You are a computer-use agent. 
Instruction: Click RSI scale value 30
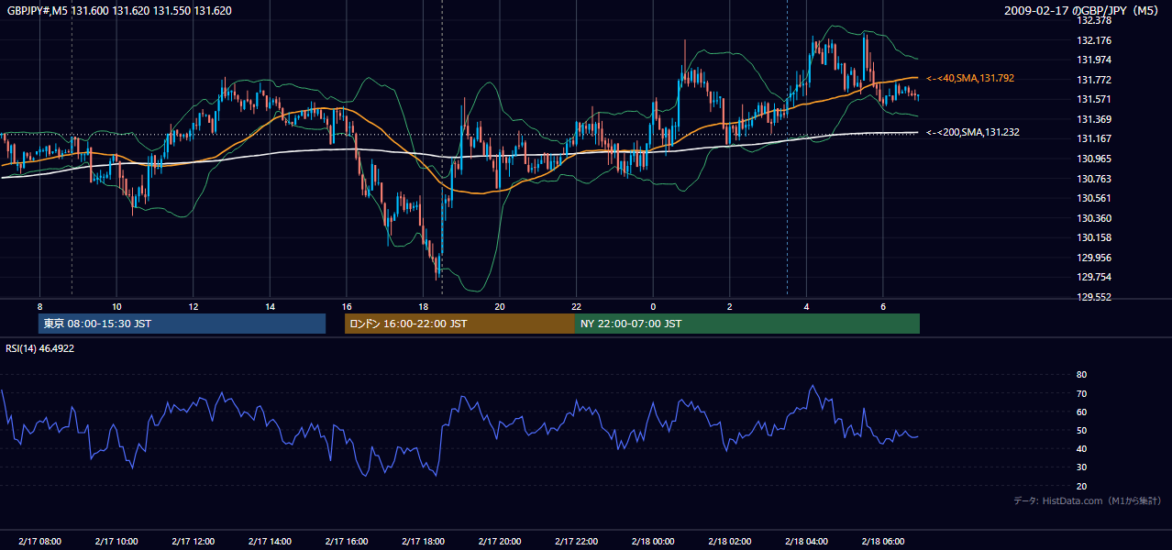pos(1081,467)
